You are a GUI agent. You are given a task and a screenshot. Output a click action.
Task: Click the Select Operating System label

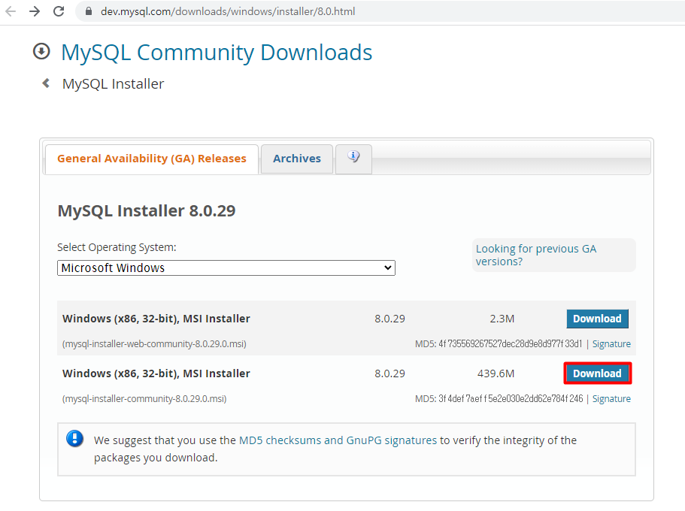point(117,248)
